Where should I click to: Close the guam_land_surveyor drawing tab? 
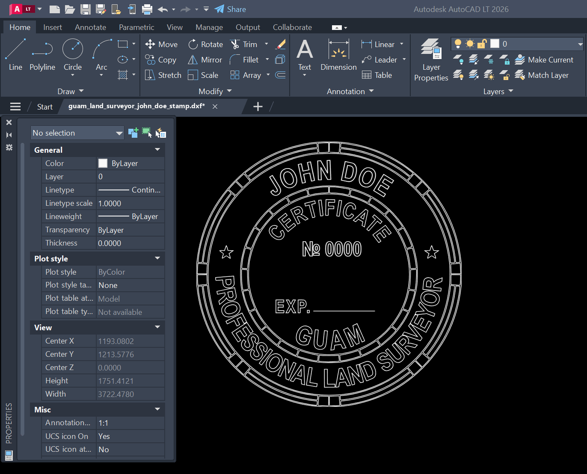pyautogui.click(x=215, y=107)
